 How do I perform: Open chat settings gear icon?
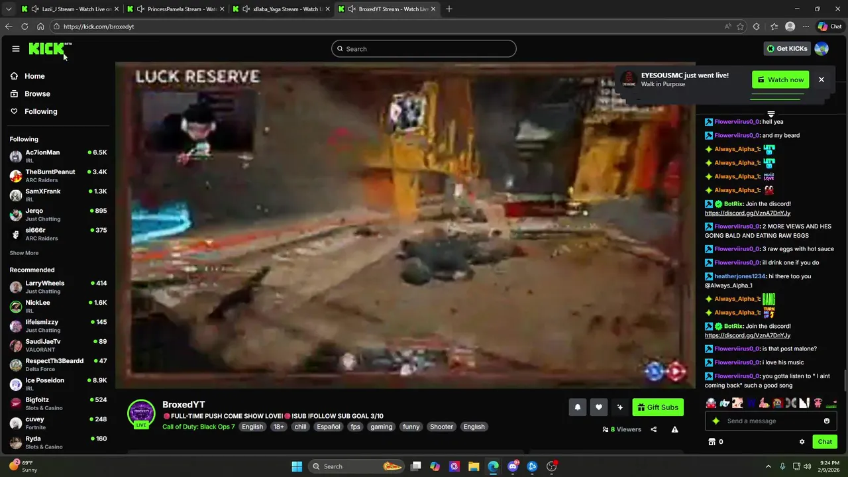[x=802, y=442]
